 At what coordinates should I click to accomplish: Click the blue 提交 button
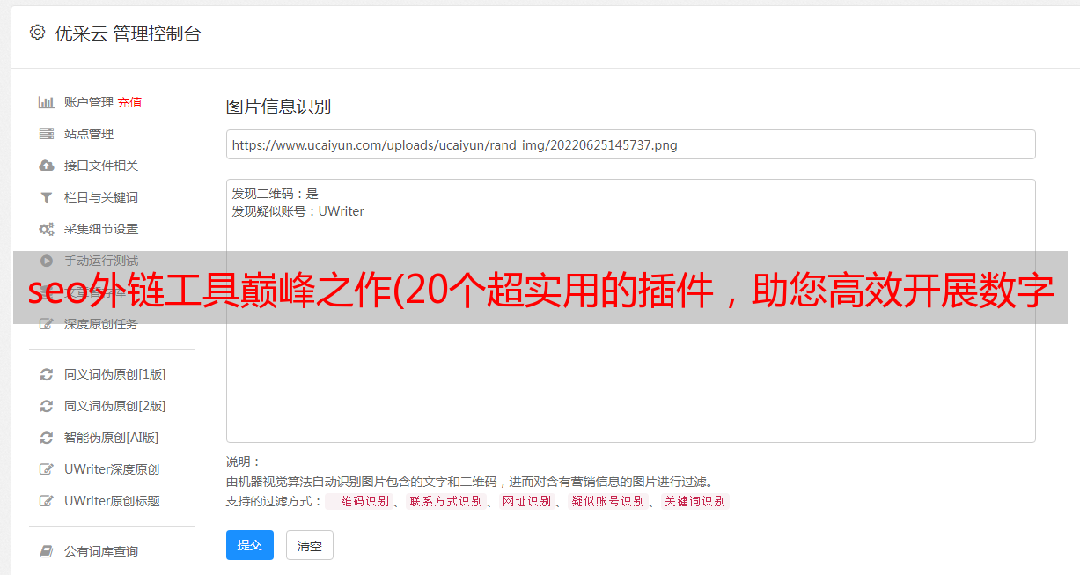pos(250,545)
